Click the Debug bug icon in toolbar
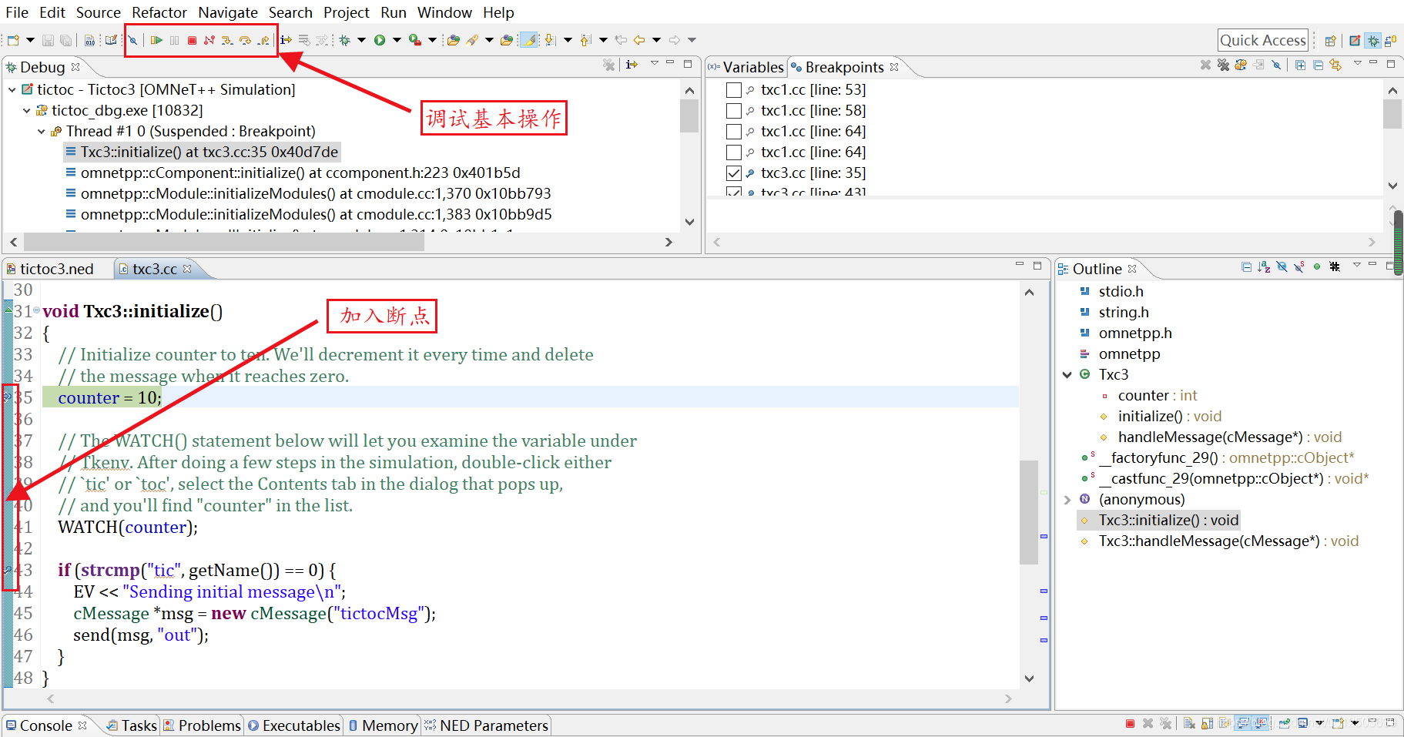Viewport: 1404px width, 737px height. [345, 39]
